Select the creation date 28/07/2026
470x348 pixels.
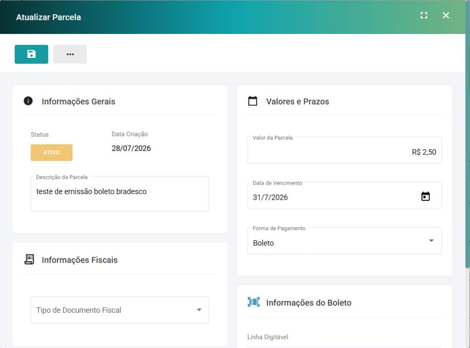pyautogui.click(x=131, y=148)
